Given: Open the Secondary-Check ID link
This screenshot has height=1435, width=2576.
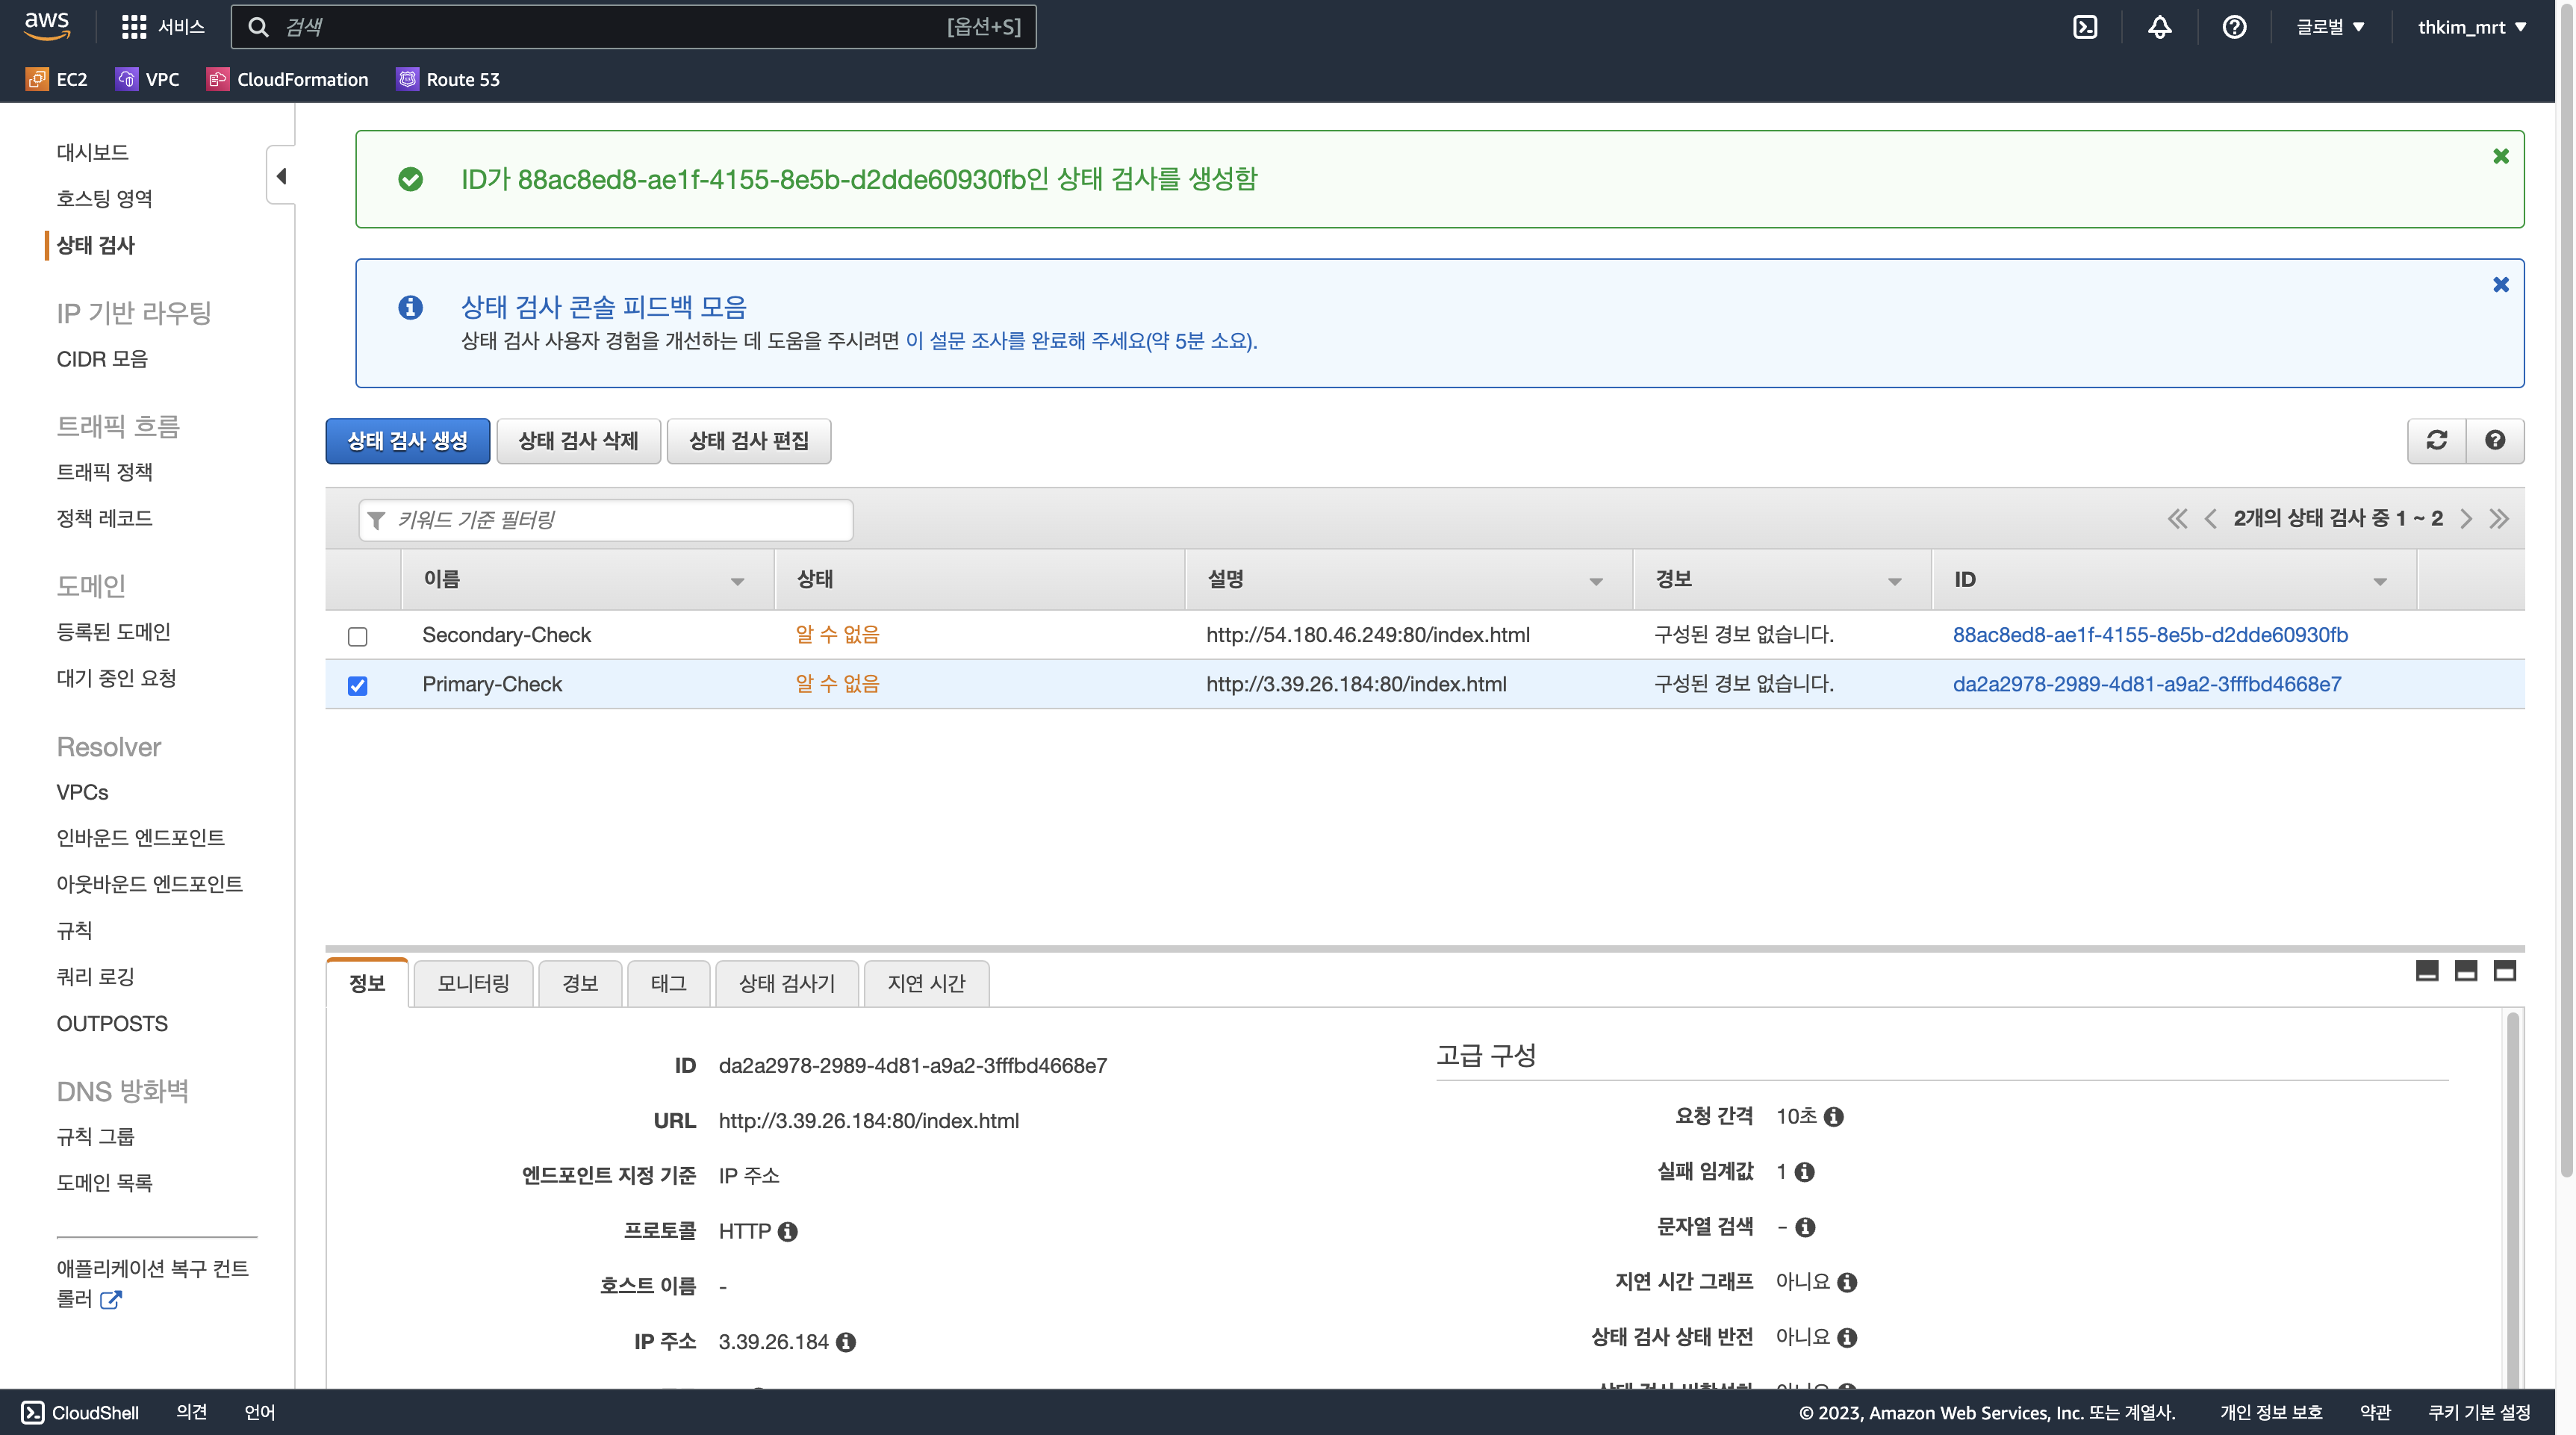Looking at the screenshot, I should click(x=2150, y=635).
